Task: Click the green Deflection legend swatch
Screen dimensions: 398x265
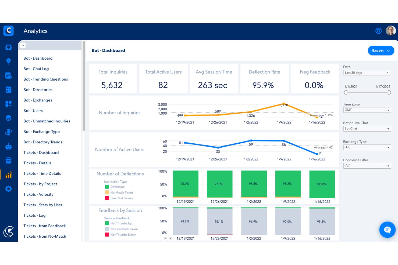Action: (x=107, y=187)
